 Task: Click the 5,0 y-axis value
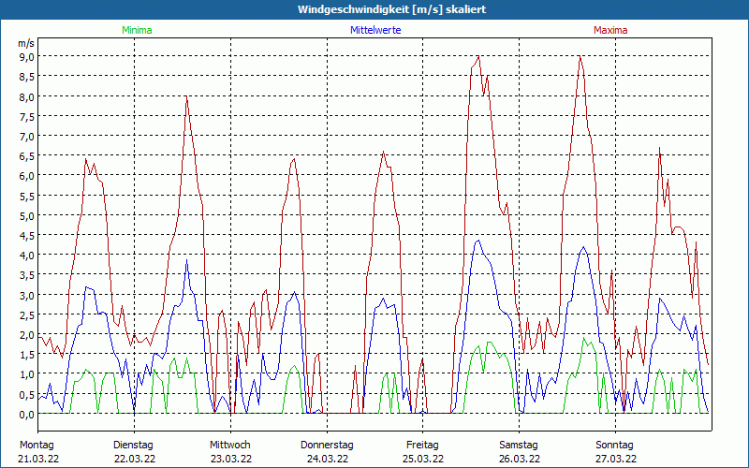pos(26,215)
